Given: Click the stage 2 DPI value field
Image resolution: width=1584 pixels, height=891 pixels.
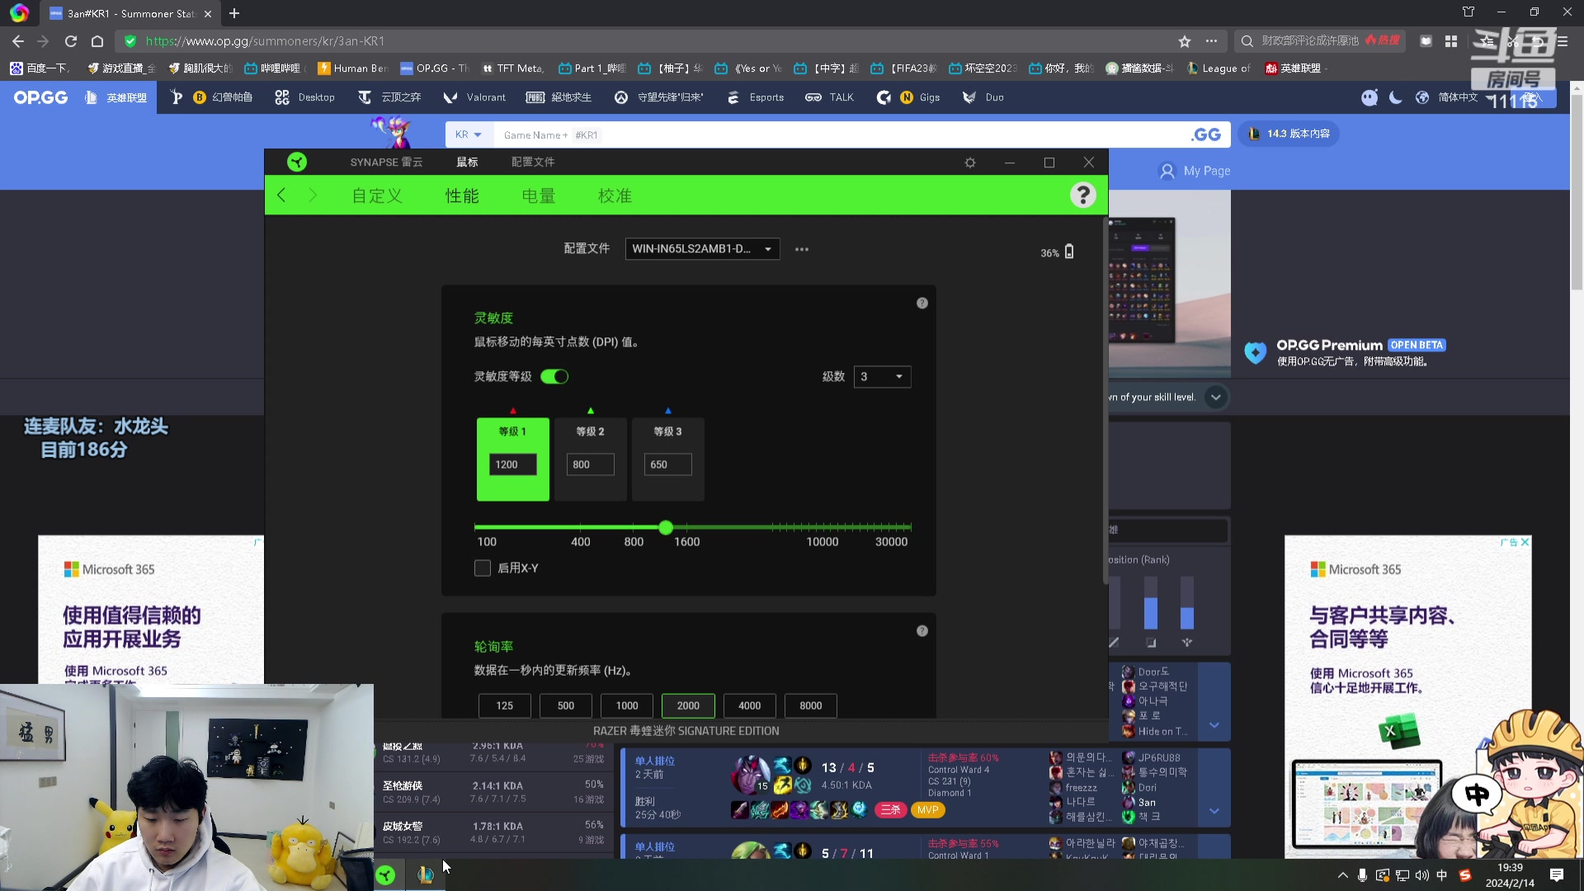Looking at the screenshot, I should (590, 464).
